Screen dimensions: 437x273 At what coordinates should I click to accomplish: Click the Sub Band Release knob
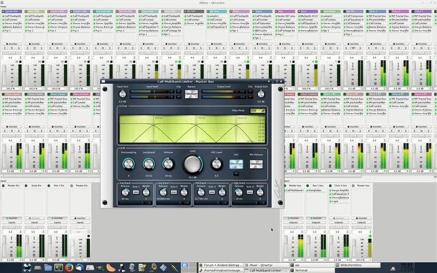pyautogui.click(x=125, y=192)
